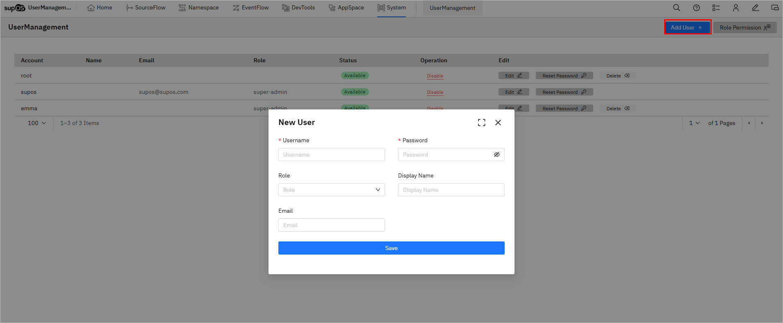Close the New User dialog

(x=498, y=123)
